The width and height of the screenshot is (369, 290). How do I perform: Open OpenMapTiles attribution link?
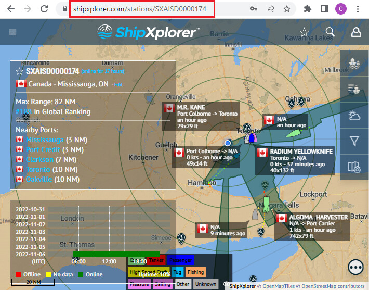click(x=279, y=286)
